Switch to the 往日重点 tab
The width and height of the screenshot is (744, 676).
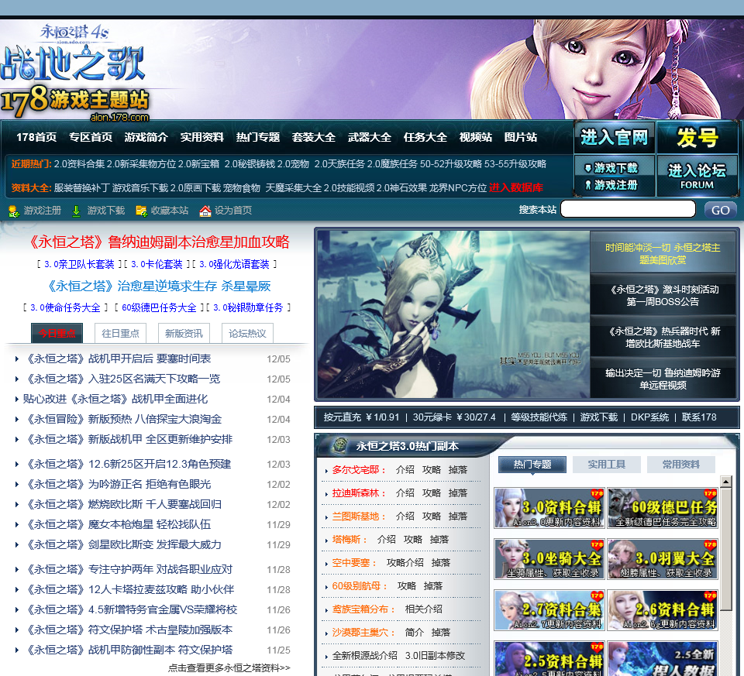121,333
